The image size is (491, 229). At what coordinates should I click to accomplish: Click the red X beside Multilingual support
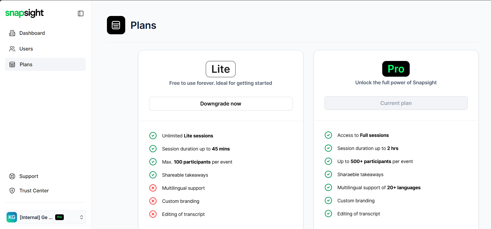(153, 188)
